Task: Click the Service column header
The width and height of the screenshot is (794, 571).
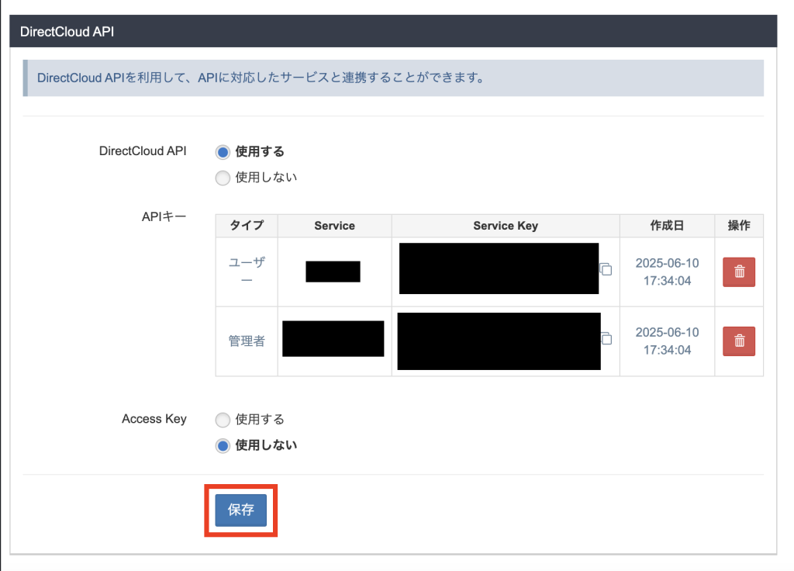Action: pos(334,226)
